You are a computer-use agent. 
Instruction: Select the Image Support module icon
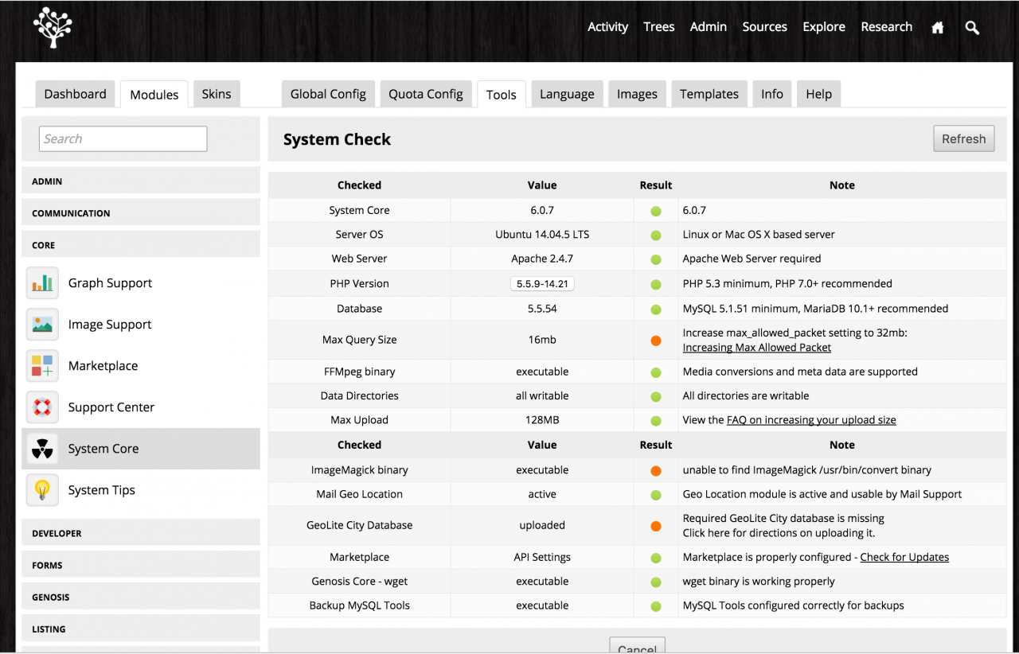click(x=42, y=325)
